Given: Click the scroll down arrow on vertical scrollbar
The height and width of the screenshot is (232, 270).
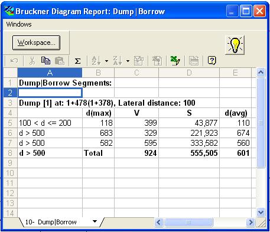Looking at the screenshot, I should [x=261, y=213].
